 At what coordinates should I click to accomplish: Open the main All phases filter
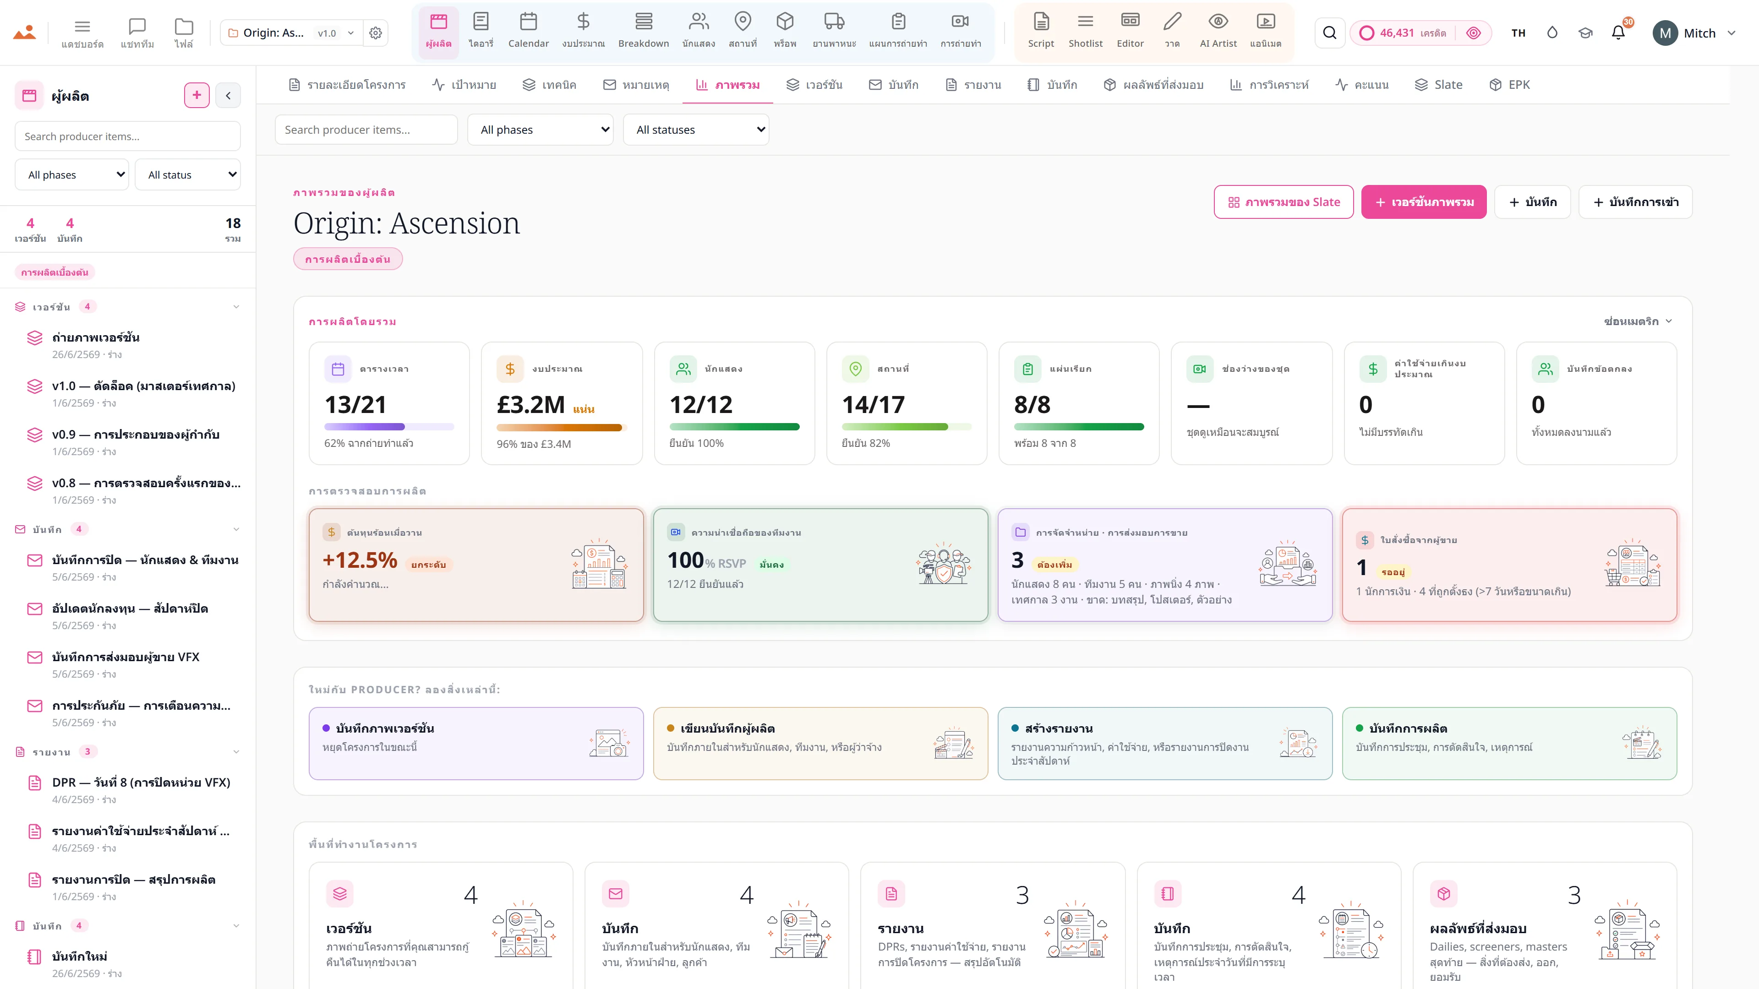click(540, 130)
